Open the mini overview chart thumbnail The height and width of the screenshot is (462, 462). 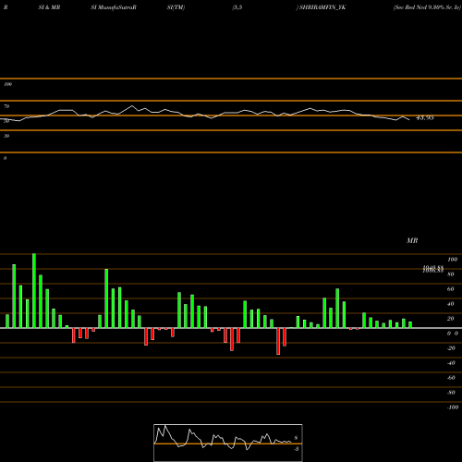[x=228, y=443]
